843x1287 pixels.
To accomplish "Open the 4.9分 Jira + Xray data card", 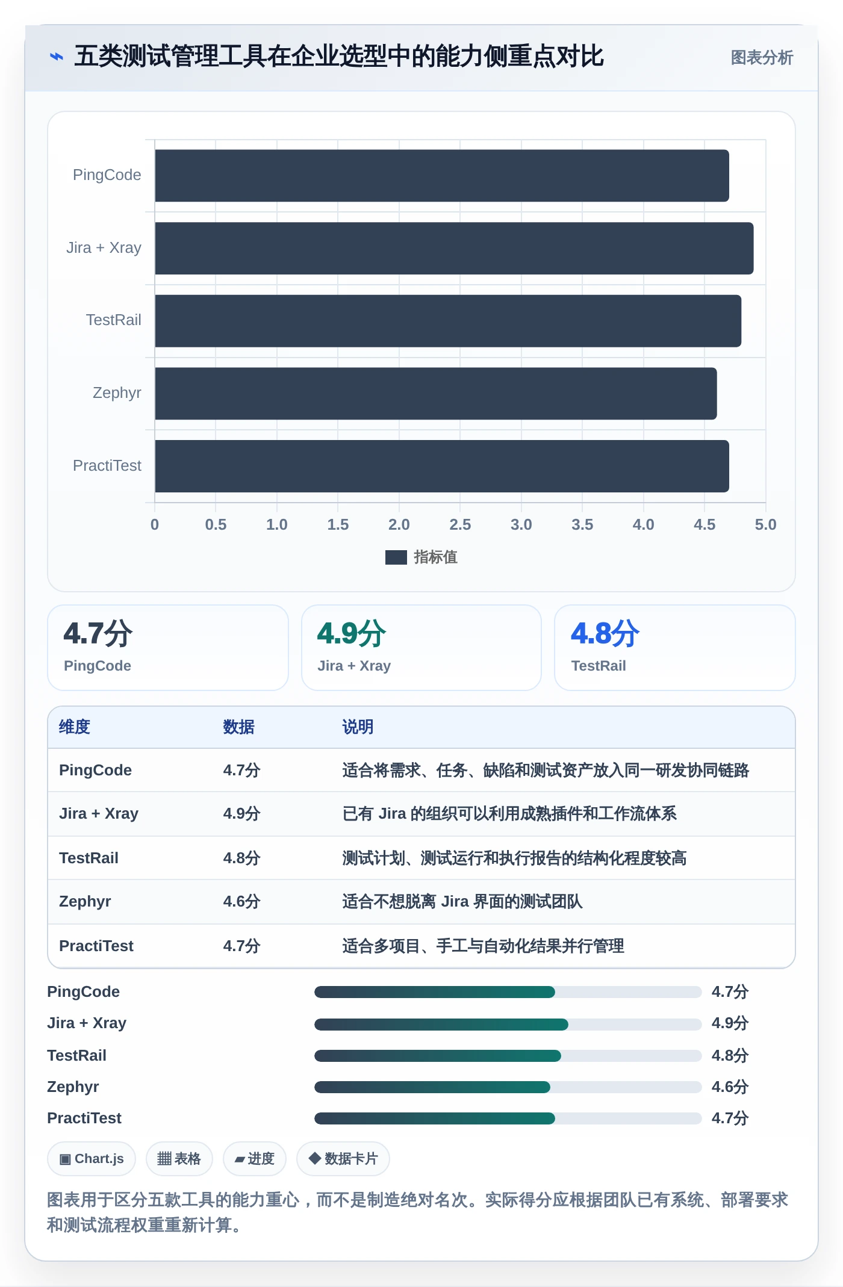I will (421, 648).
